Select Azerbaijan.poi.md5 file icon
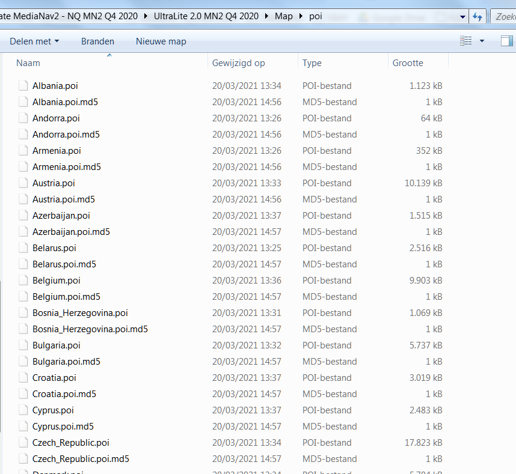 [x=23, y=232]
